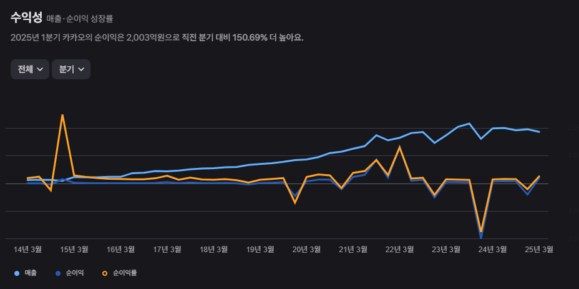579x289 pixels.
Task: Click the 18년 3월 axis label
Action: click(214, 250)
